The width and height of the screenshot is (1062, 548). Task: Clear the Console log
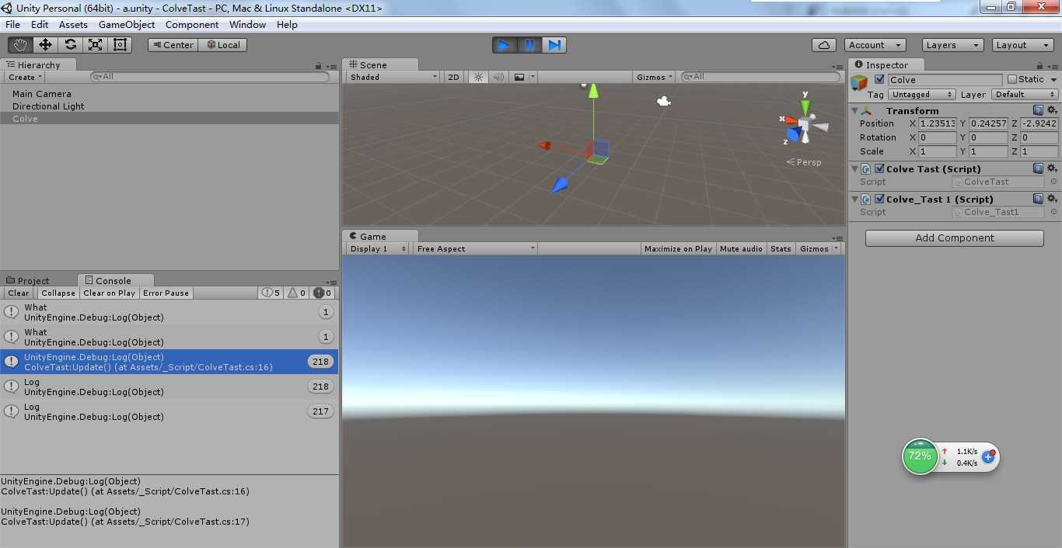click(19, 293)
